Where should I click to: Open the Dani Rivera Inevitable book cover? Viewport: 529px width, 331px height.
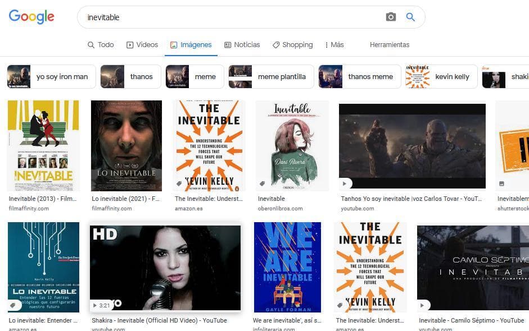tap(292, 146)
